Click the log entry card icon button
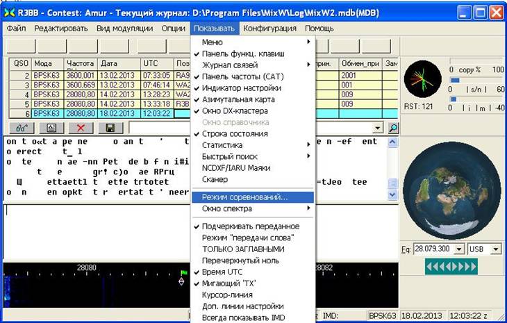The height and width of the screenshot is (323, 507). [51, 128]
